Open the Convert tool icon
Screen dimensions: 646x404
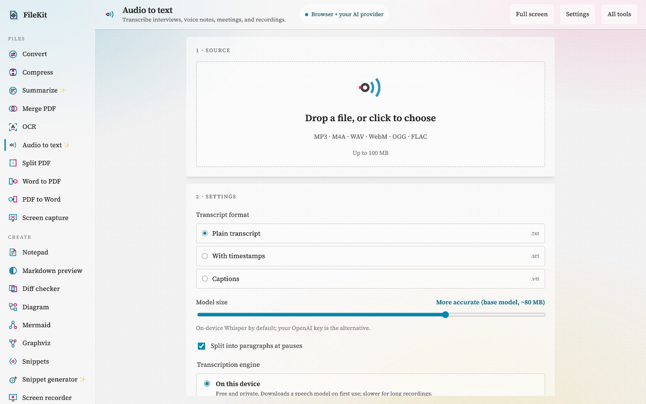click(13, 54)
